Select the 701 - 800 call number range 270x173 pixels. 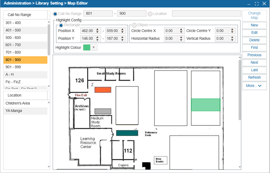tap(25, 52)
